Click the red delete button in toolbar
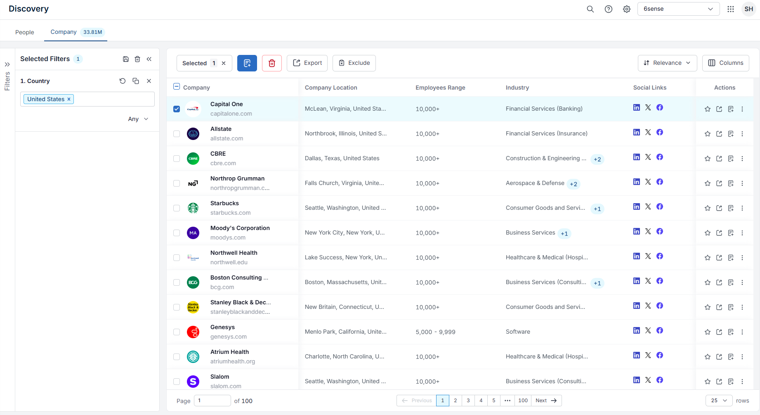Image resolution: width=760 pixels, height=415 pixels. pyautogui.click(x=272, y=63)
